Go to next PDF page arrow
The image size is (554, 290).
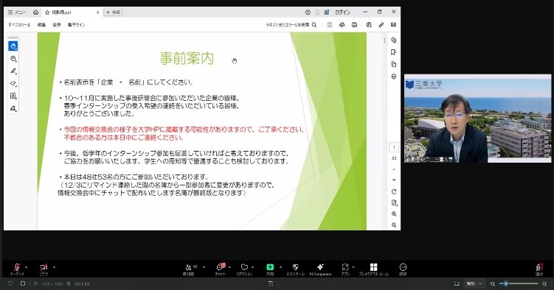click(394, 180)
